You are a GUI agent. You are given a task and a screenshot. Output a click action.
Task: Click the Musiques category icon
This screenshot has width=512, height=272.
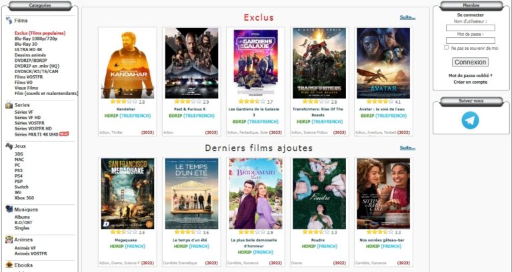coord(9,209)
